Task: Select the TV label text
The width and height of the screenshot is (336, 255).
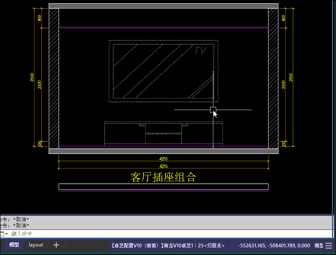Action: point(200,51)
